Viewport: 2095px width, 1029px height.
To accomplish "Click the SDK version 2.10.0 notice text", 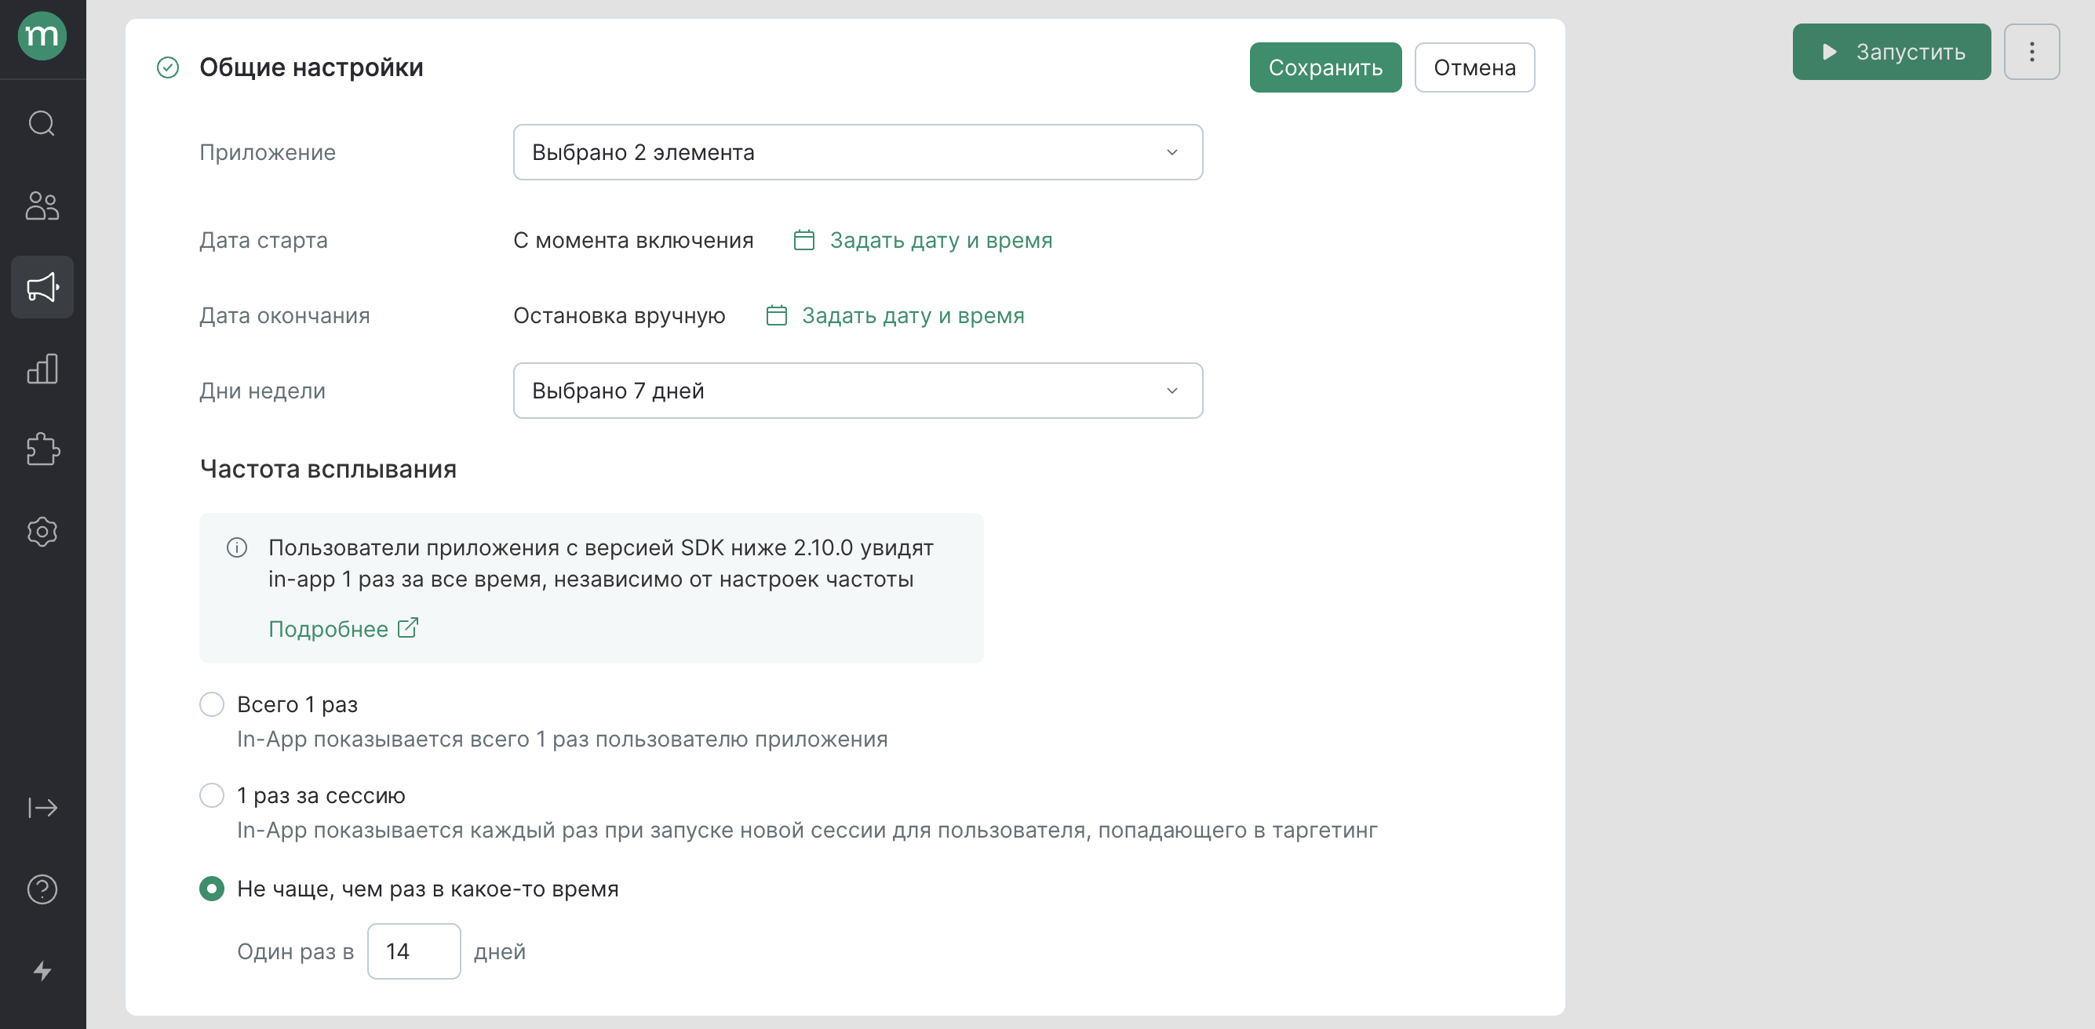I will pyautogui.click(x=601, y=563).
